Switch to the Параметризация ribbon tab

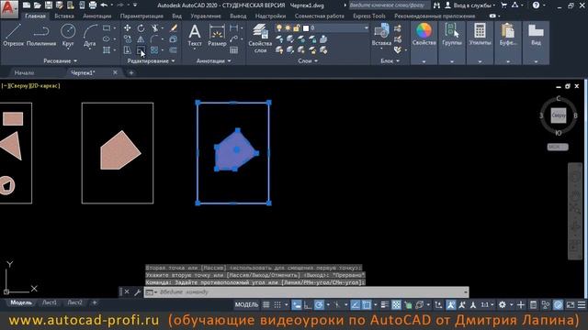pos(141,16)
